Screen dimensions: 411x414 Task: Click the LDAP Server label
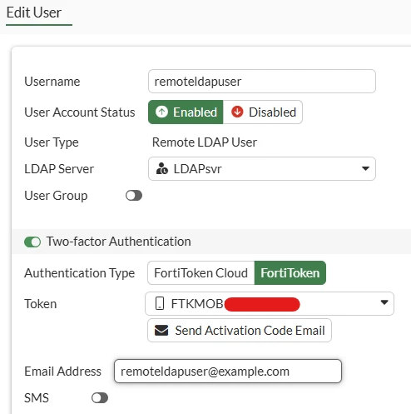[x=59, y=169]
